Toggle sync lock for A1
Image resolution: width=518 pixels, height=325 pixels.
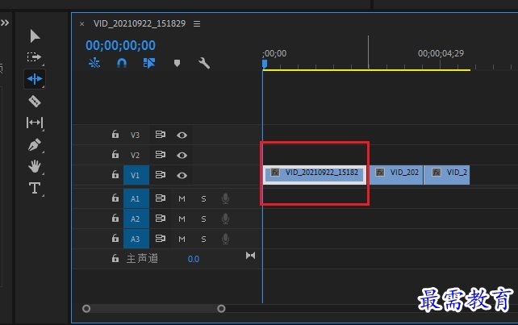(x=161, y=198)
